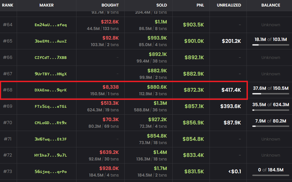Open maker address DXAEno...9qrK
This screenshot has height=182, width=292.
point(51,90)
